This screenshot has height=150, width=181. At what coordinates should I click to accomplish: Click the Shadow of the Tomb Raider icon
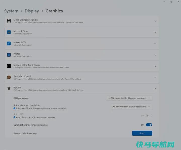9,66
